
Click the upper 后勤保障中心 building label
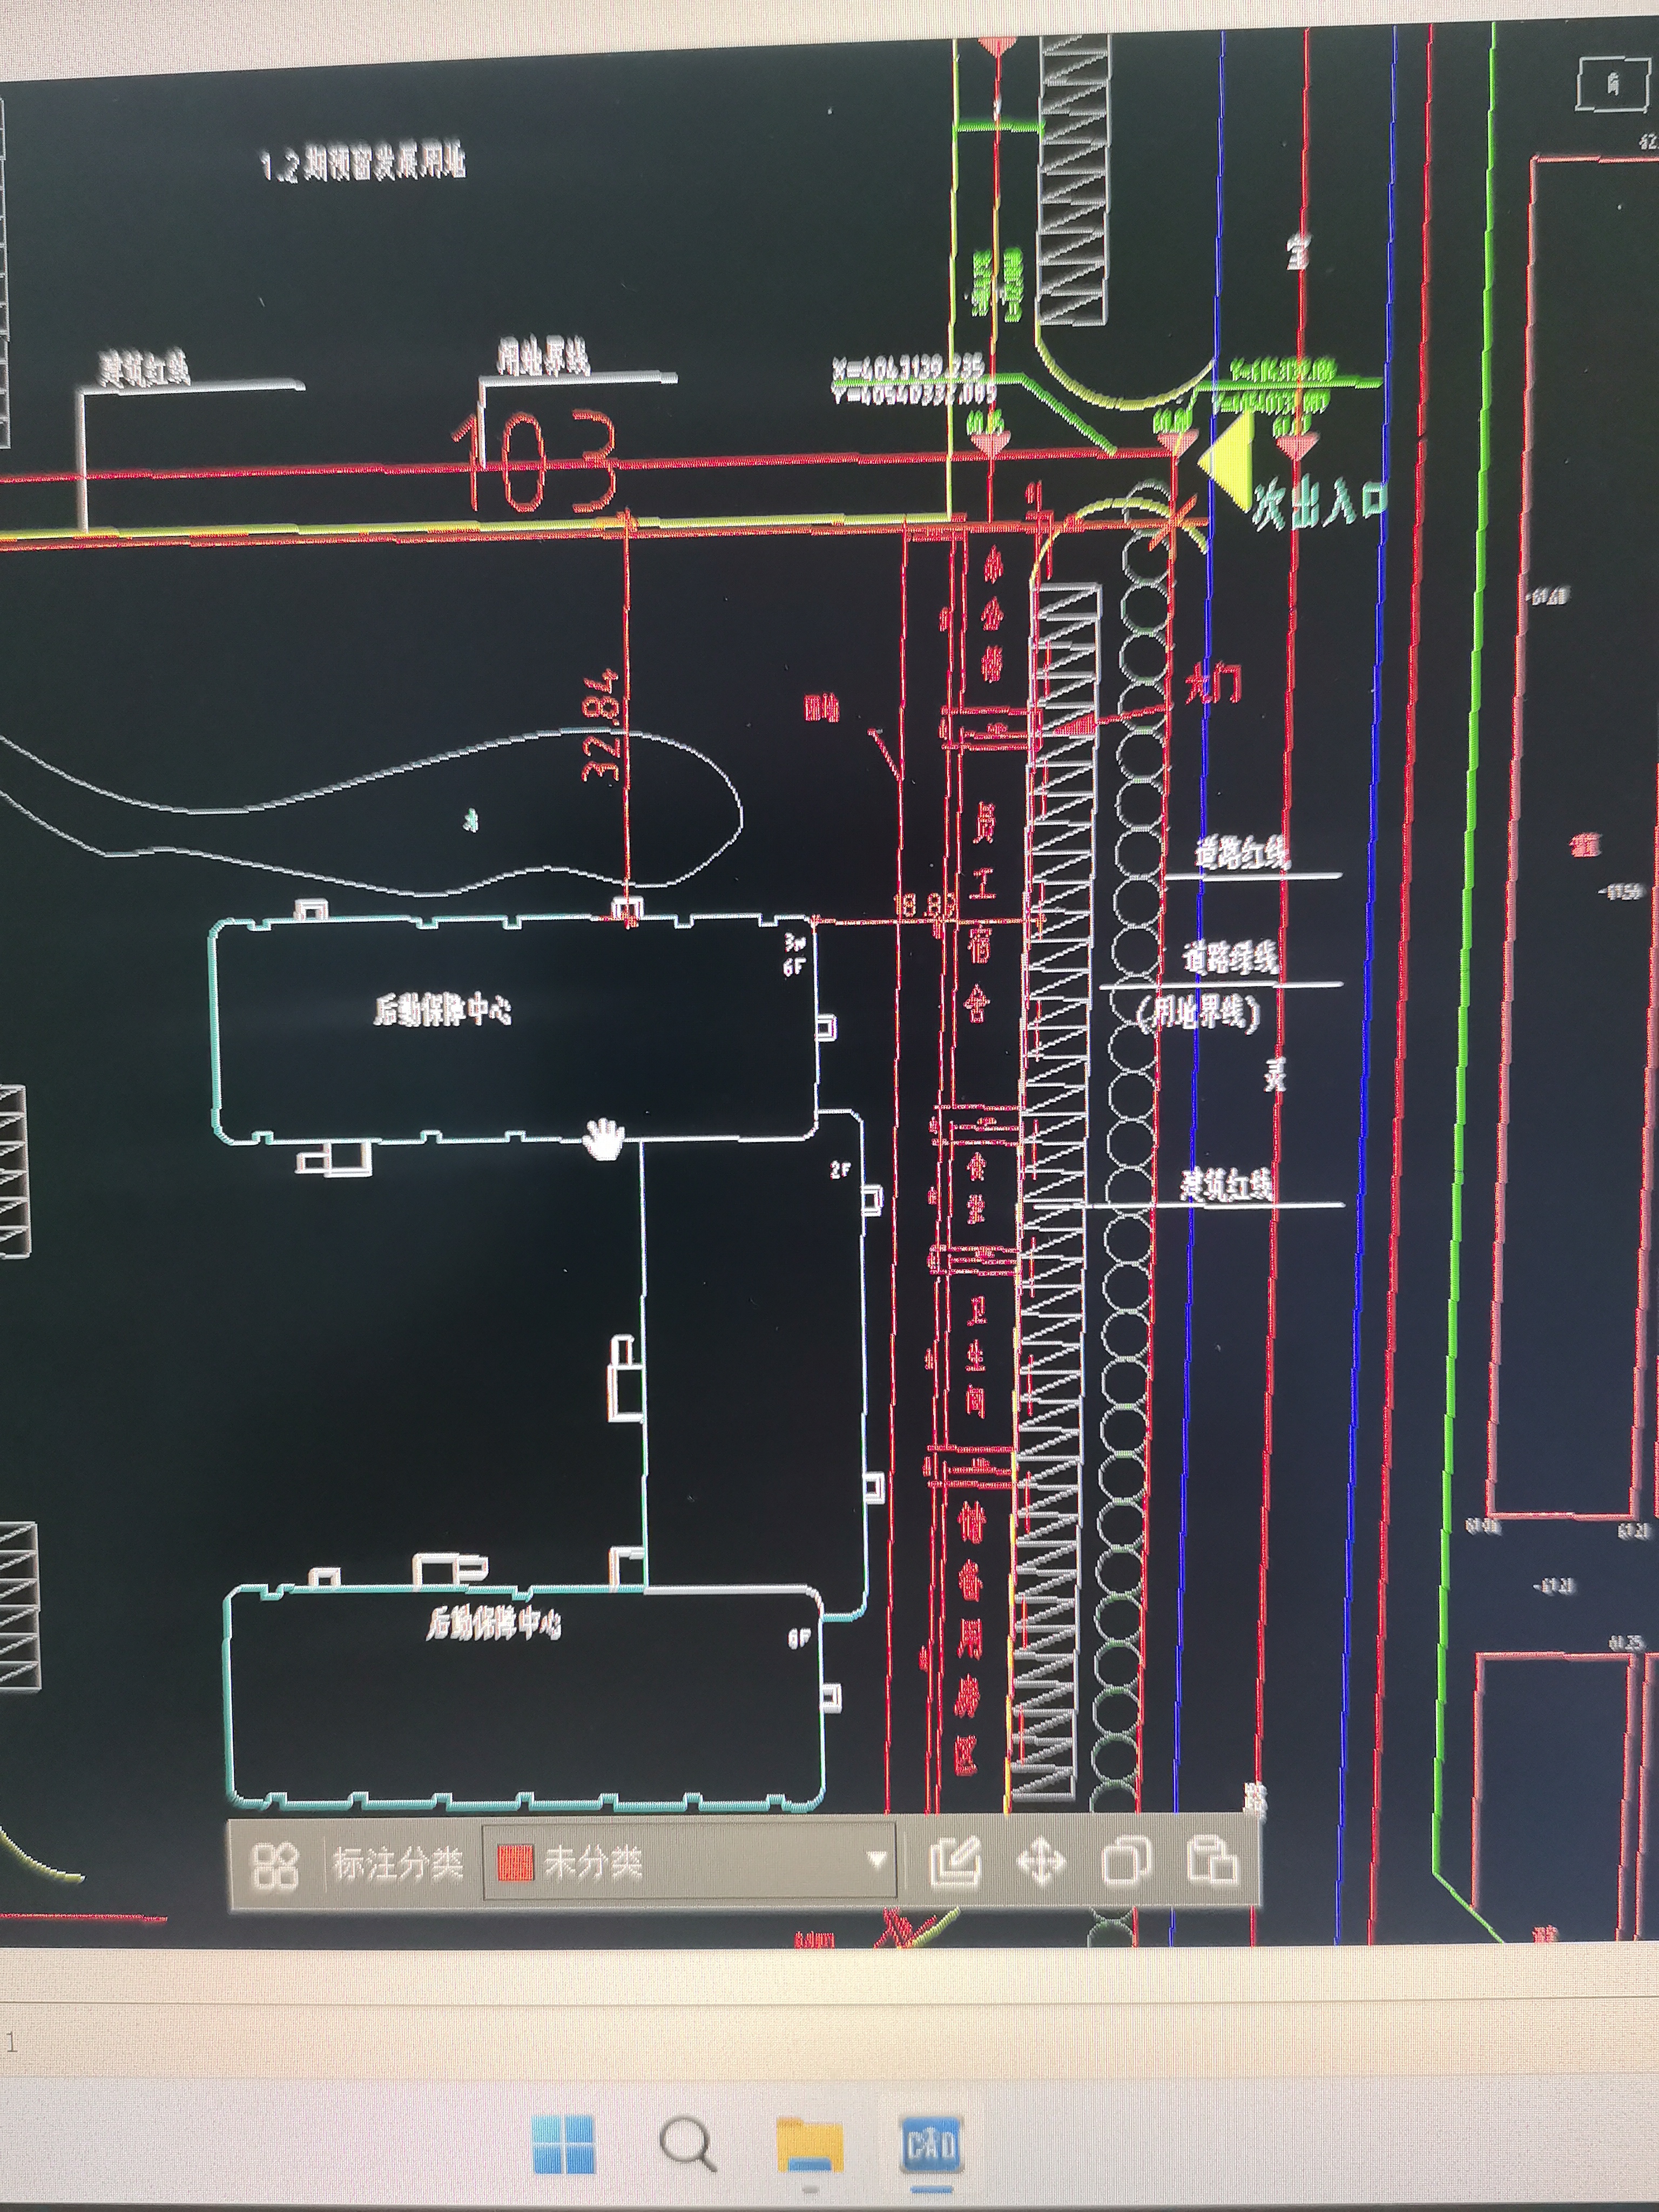[442, 1010]
